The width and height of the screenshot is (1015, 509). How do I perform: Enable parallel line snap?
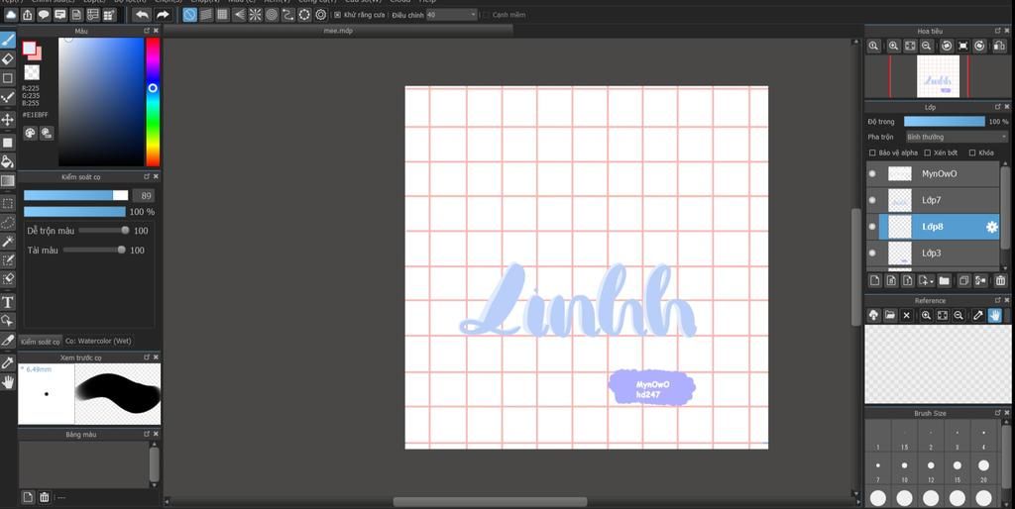pos(206,14)
